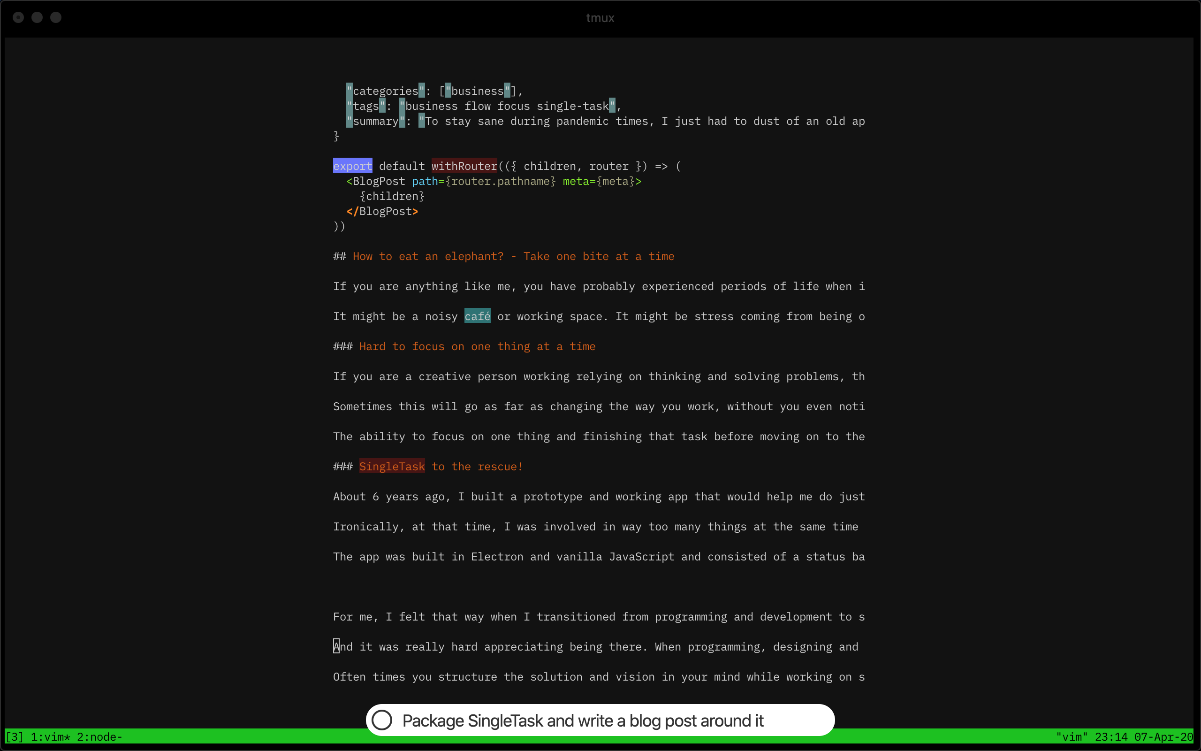Click the withRouter function reference
The width and height of the screenshot is (1201, 751).
(464, 165)
